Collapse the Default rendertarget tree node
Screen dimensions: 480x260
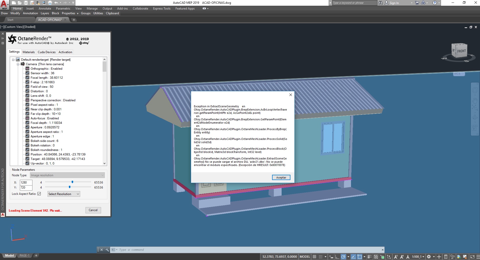[x=13, y=60]
